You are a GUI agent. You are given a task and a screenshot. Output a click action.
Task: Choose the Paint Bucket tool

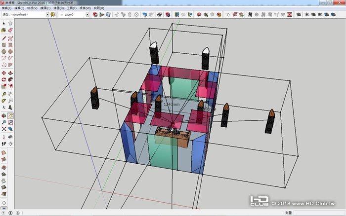(4, 30)
